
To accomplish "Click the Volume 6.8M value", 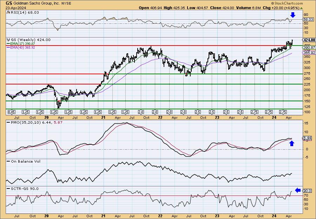I will (x=249, y=8).
